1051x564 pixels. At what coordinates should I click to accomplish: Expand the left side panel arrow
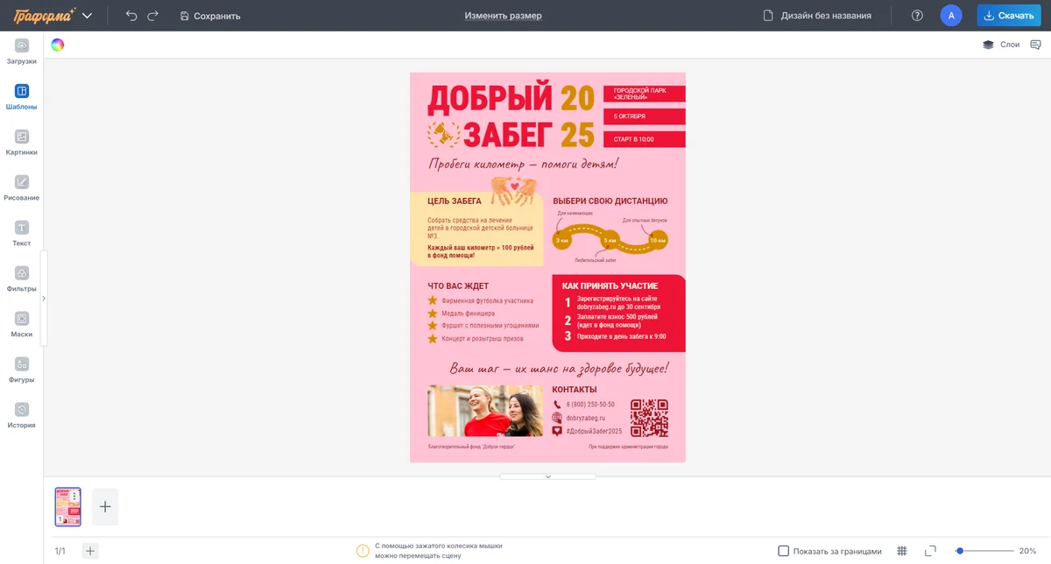pyautogui.click(x=44, y=299)
